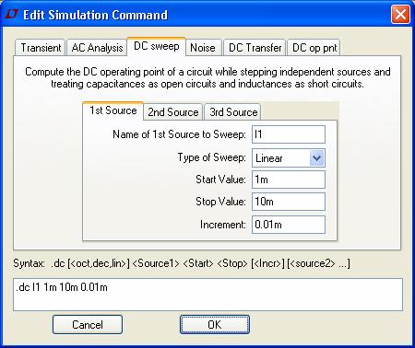Screen dimensions: 415x348
Task: Switch to the Transient tab
Action: point(41,48)
